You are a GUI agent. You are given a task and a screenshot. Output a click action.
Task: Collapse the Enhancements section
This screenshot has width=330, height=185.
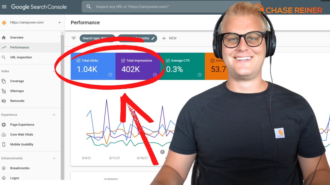(x=54, y=158)
